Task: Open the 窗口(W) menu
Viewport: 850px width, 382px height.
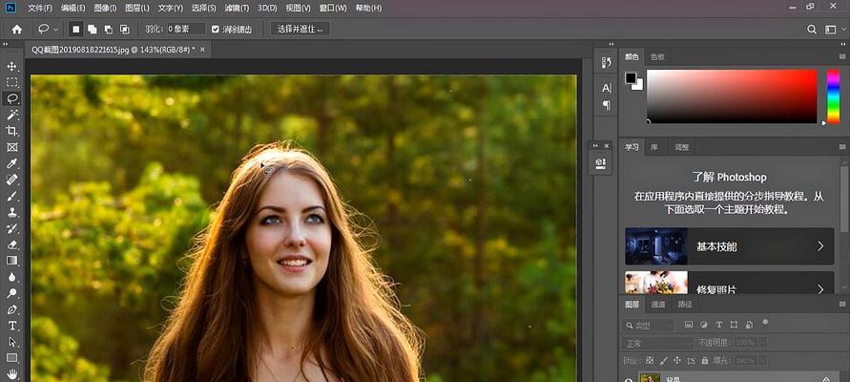Action: [333, 9]
